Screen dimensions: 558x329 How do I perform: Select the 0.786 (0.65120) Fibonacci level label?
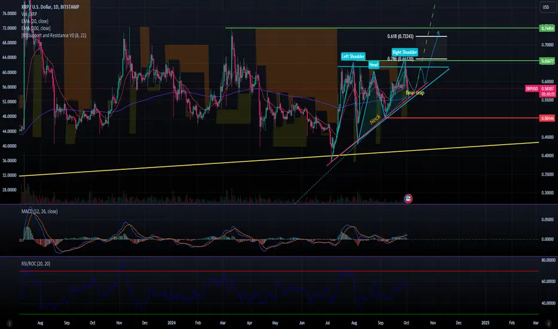[x=401, y=59]
